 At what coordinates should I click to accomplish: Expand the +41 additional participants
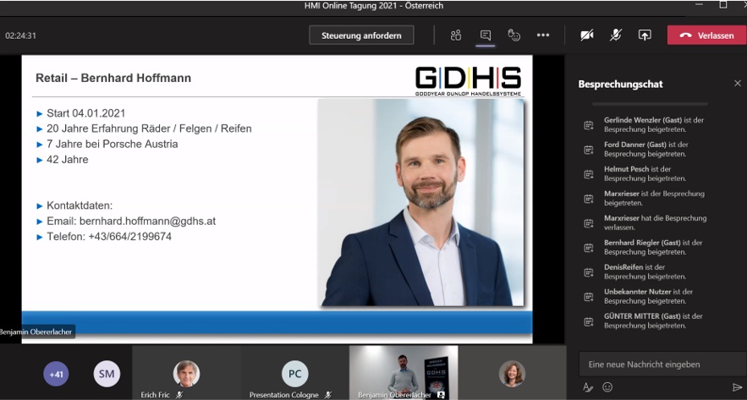pos(57,373)
